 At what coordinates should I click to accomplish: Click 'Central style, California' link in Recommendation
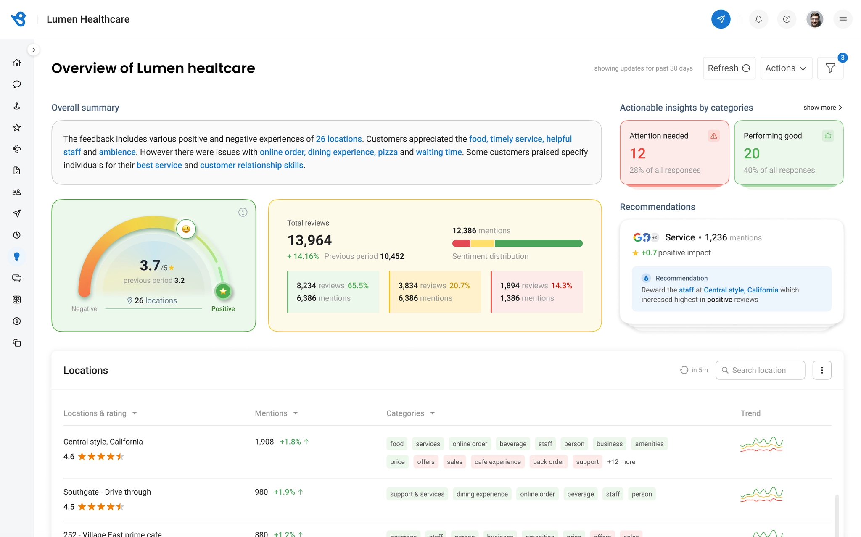pyautogui.click(x=741, y=290)
